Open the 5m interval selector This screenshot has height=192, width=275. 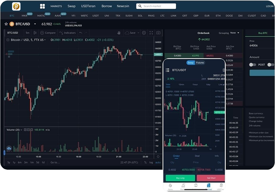tap(27, 33)
